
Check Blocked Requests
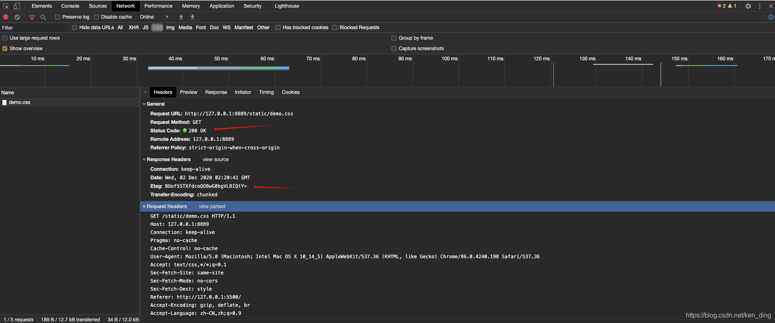point(335,28)
